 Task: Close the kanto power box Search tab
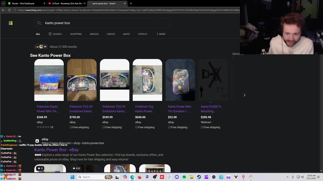click(125, 4)
